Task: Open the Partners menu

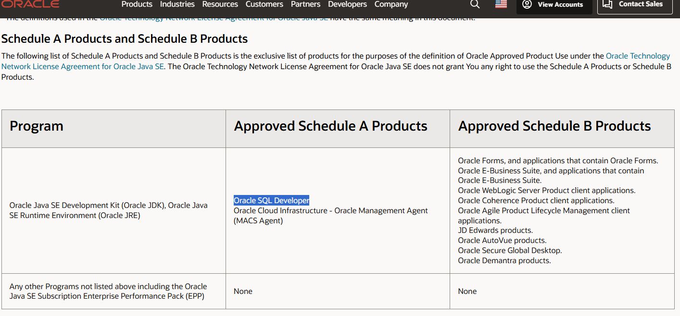Action: tap(305, 4)
